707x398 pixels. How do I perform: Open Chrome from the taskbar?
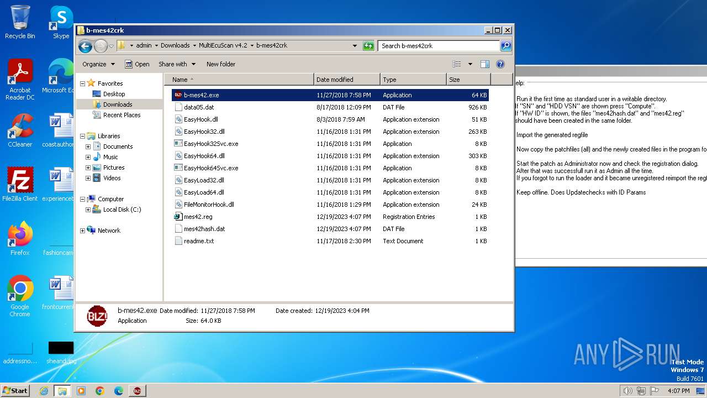point(100,391)
